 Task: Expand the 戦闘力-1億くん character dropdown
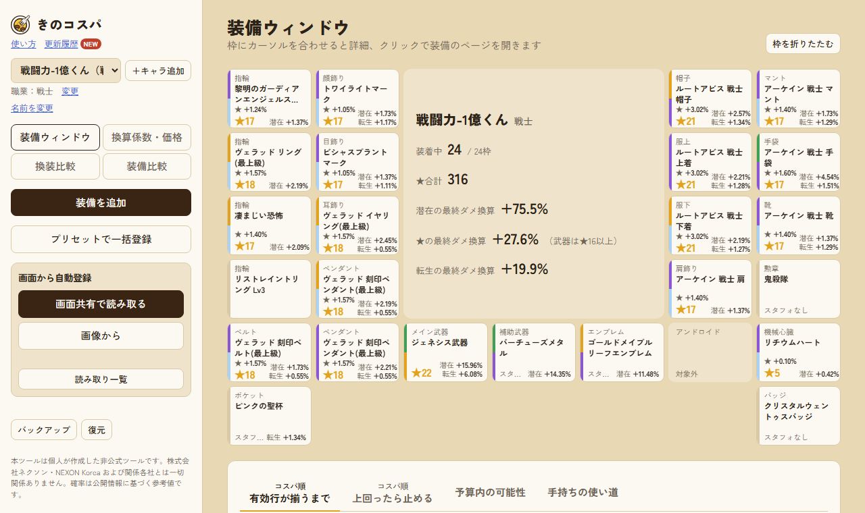coord(66,70)
